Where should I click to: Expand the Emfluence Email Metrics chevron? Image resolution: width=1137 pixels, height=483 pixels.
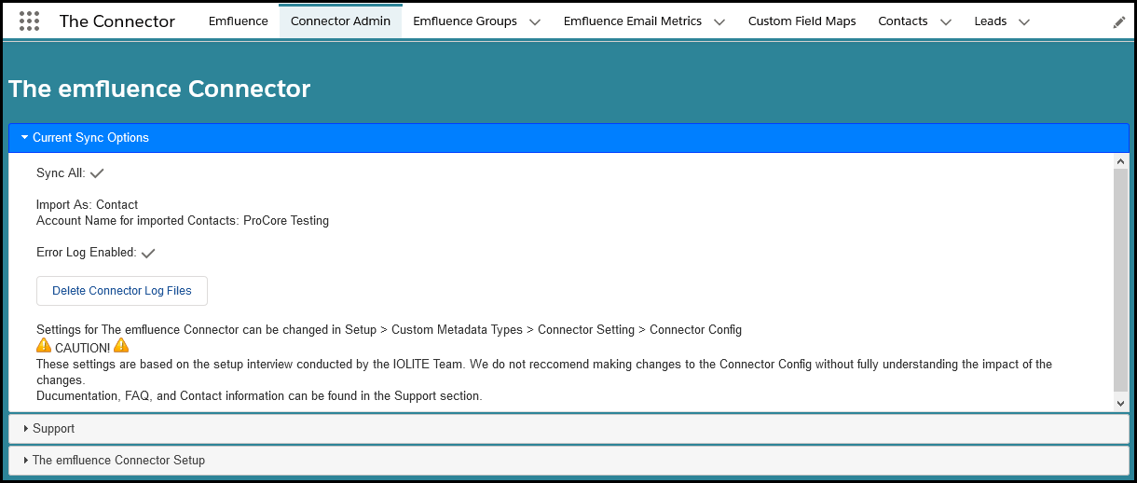coord(719,21)
